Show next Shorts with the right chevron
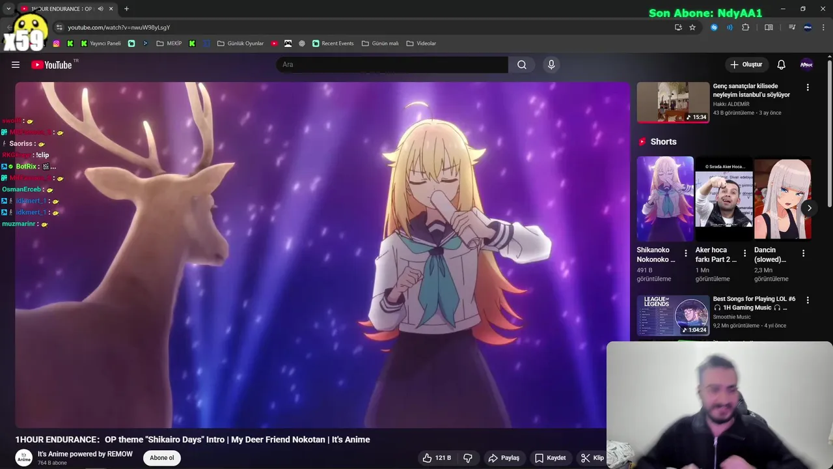The width and height of the screenshot is (833, 469). coord(809,208)
